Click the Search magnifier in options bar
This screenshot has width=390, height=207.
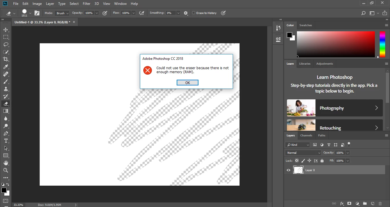[363, 13]
